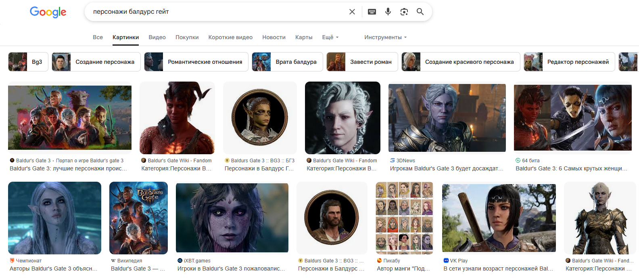This screenshot has height=279, width=639.
Task: Click the magnifying glass search icon
Action: 420,12
